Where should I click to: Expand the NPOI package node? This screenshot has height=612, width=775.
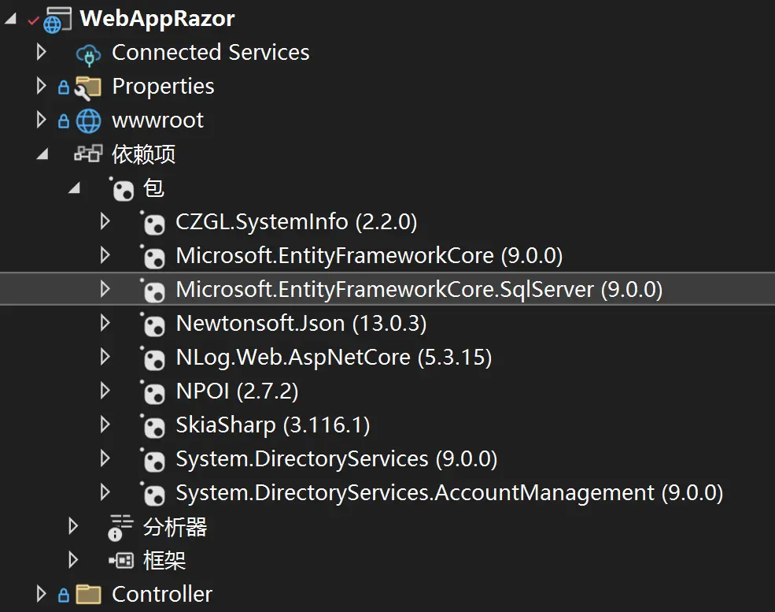click(x=105, y=391)
